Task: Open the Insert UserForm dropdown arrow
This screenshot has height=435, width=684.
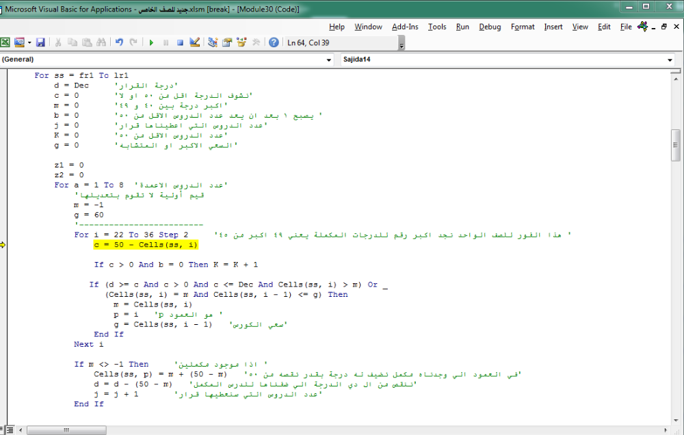Action: [29, 42]
